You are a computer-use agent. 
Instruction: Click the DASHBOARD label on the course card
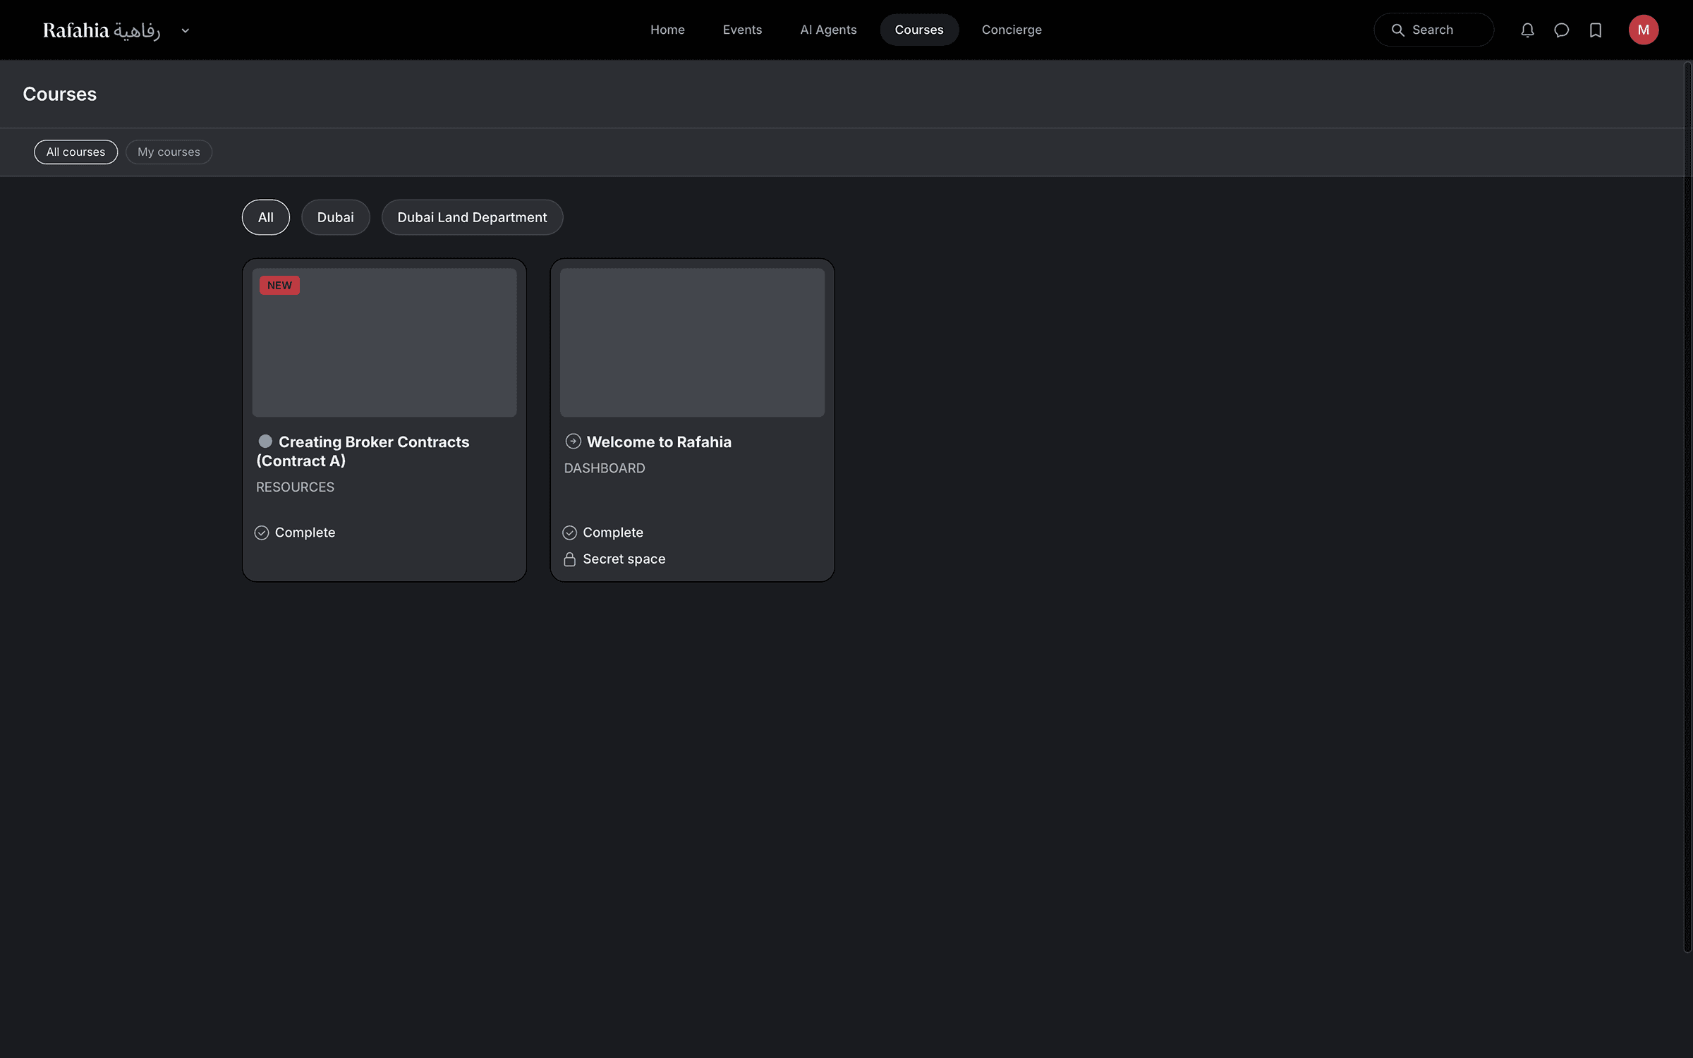(605, 468)
